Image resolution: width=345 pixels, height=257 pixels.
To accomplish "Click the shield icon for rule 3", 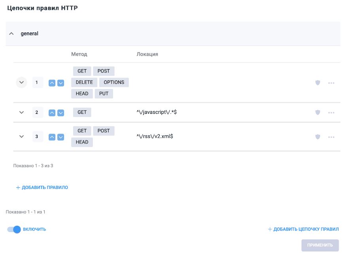I will click(x=317, y=137).
